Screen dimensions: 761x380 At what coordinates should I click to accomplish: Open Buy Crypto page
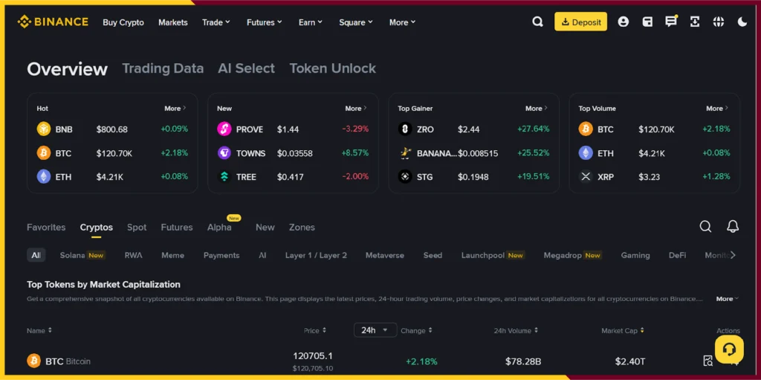tap(123, 22)
